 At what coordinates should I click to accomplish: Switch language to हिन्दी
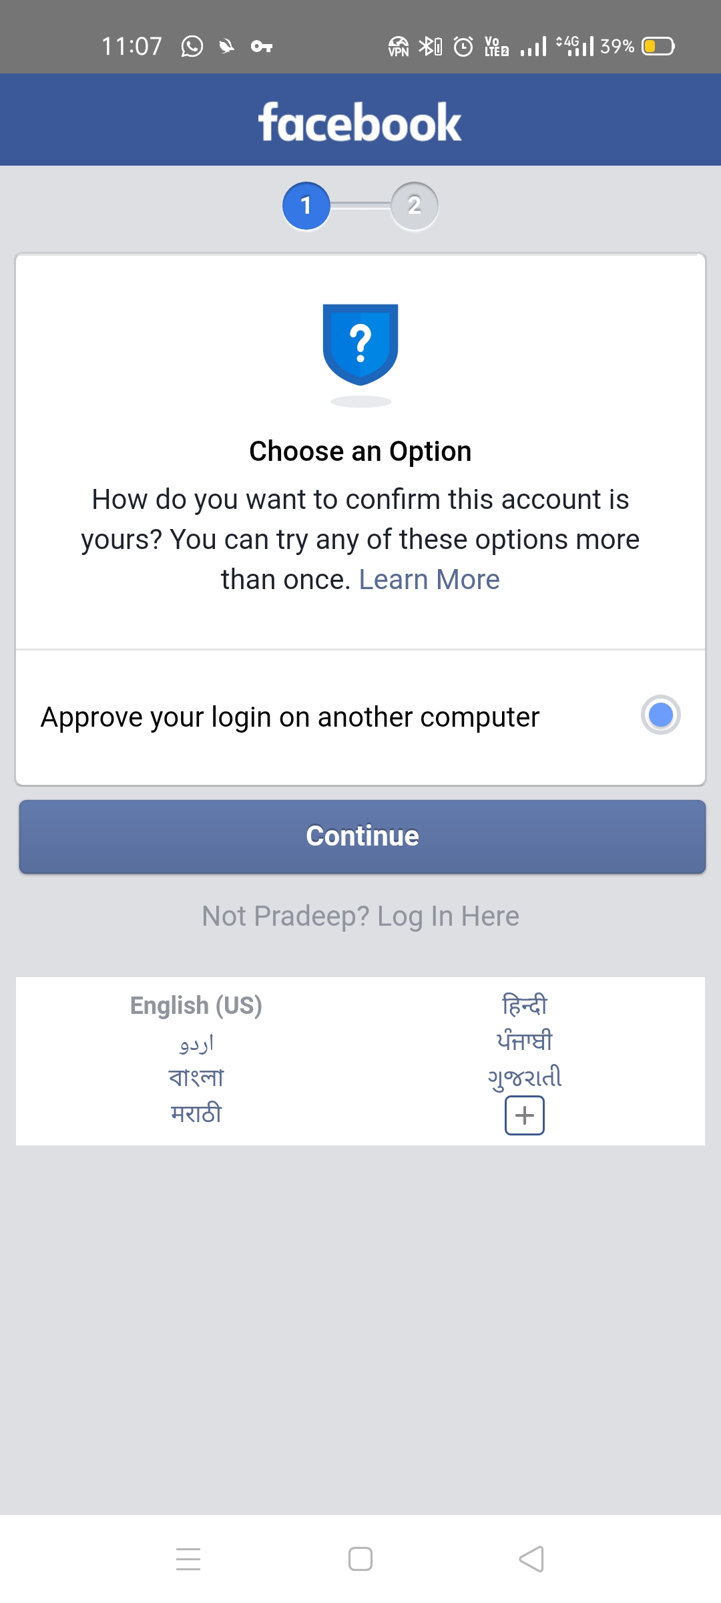tap(525, 1005)
